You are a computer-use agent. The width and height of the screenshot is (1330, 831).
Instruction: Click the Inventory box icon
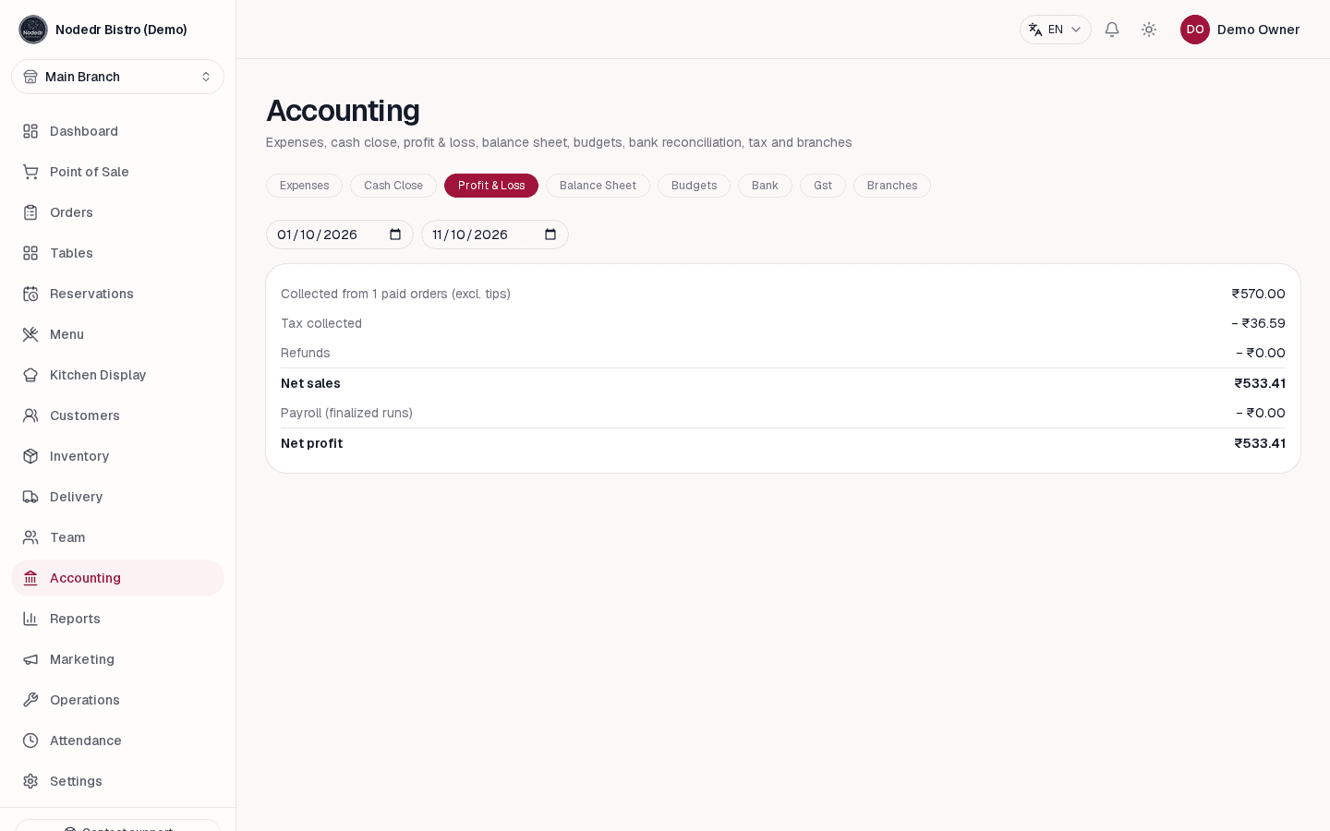30,456
